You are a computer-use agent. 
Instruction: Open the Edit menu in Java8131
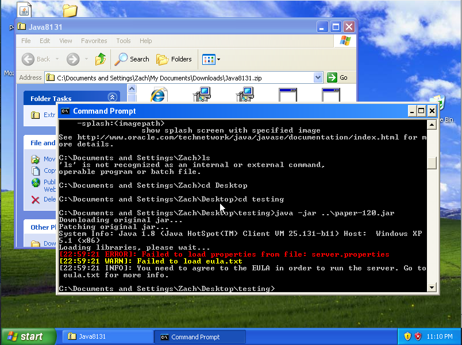pos(45,41)
